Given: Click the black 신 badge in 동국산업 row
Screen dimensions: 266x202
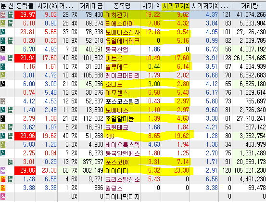Looking at the screenshot, I should click(x=3, y=50).
